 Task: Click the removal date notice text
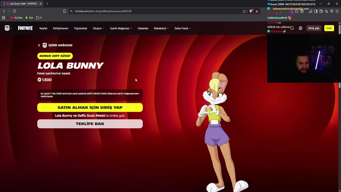click(90, 95)
